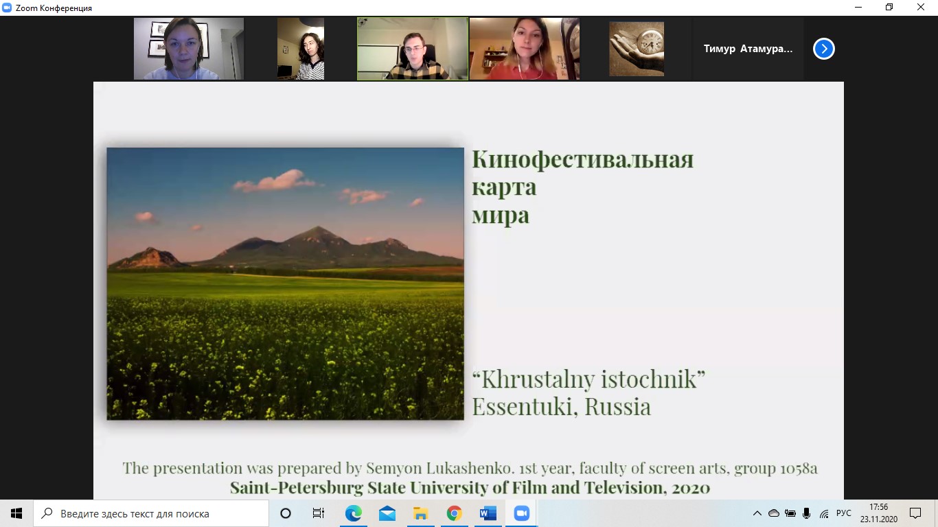This screenshot has width=938, height=527.
Task: Switch input language РУС indicator
Action: click(x=844, y=513)
